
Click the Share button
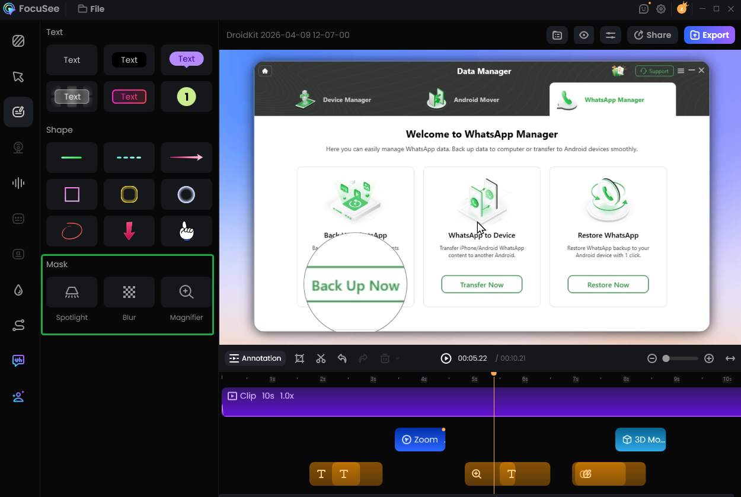[652, 35]
